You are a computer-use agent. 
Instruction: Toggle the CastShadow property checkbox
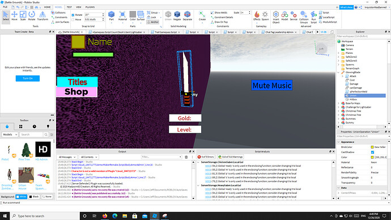(372, 152)
